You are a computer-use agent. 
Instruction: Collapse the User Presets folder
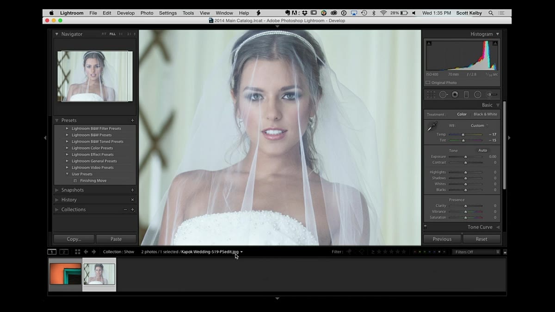point(67,174)
